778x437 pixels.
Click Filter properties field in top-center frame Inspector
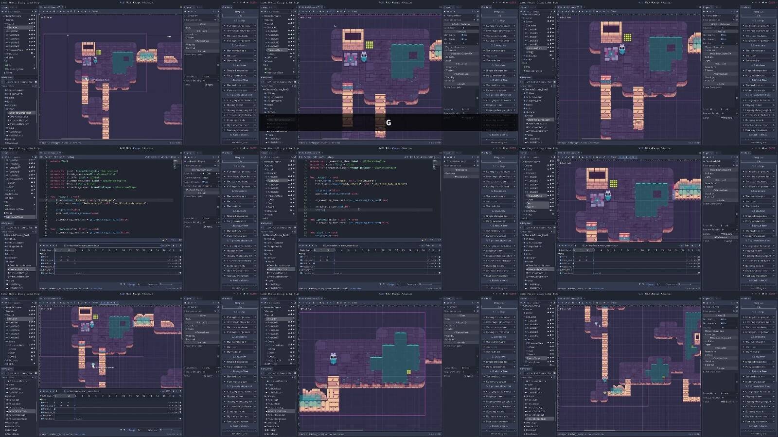tap(460, 20)
